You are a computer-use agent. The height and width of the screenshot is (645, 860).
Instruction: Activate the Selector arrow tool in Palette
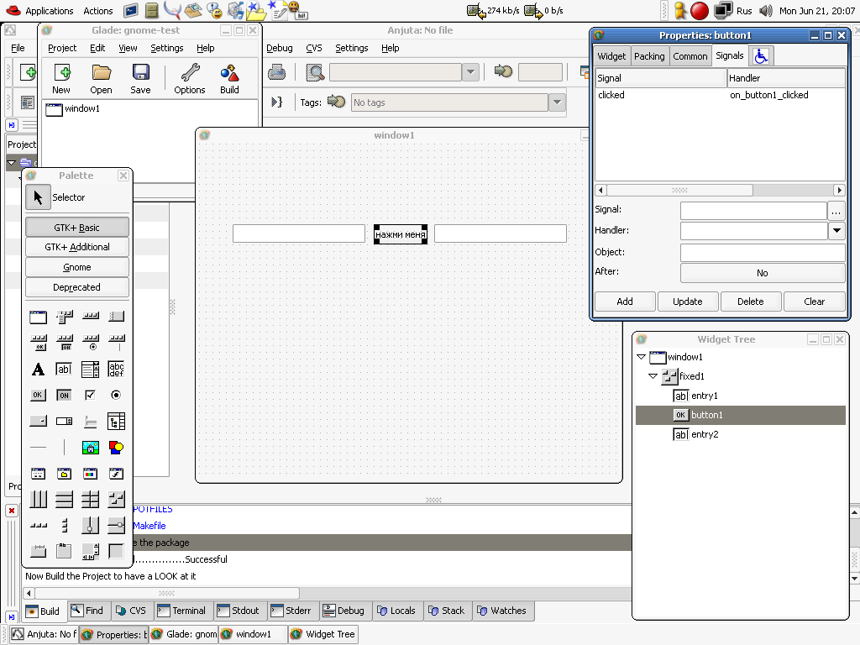[x=38, y=197]
